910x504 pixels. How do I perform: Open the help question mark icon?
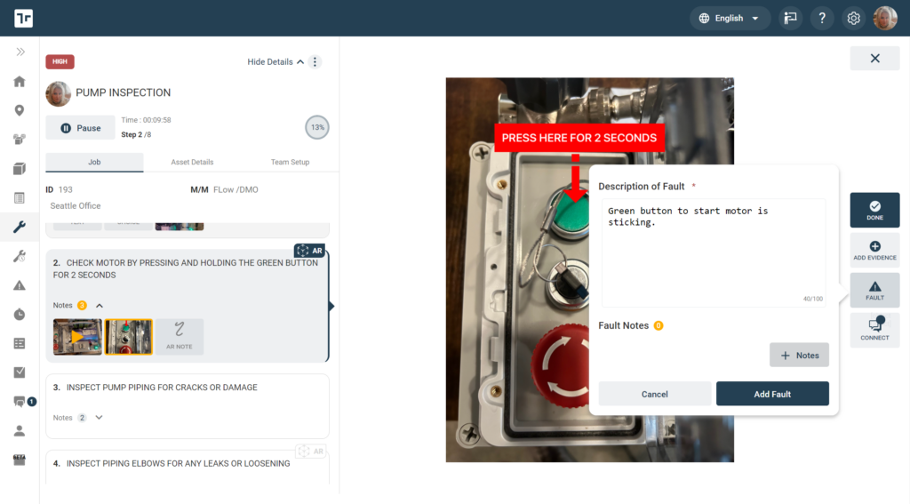point(822,18)
